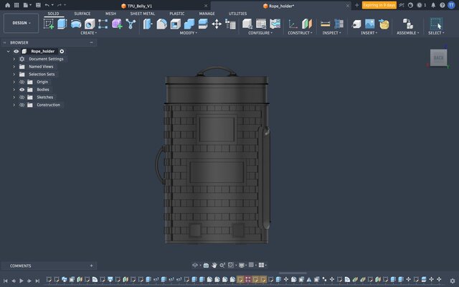Expand the Document Settings node
The width and height of the screenshot is (459, 287).
14,59
